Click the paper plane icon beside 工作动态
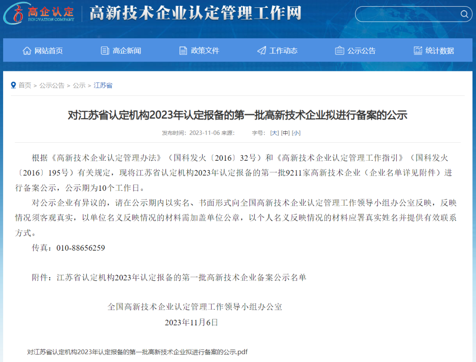This screenshot has width=476, height=362. [x=261, y=51]
